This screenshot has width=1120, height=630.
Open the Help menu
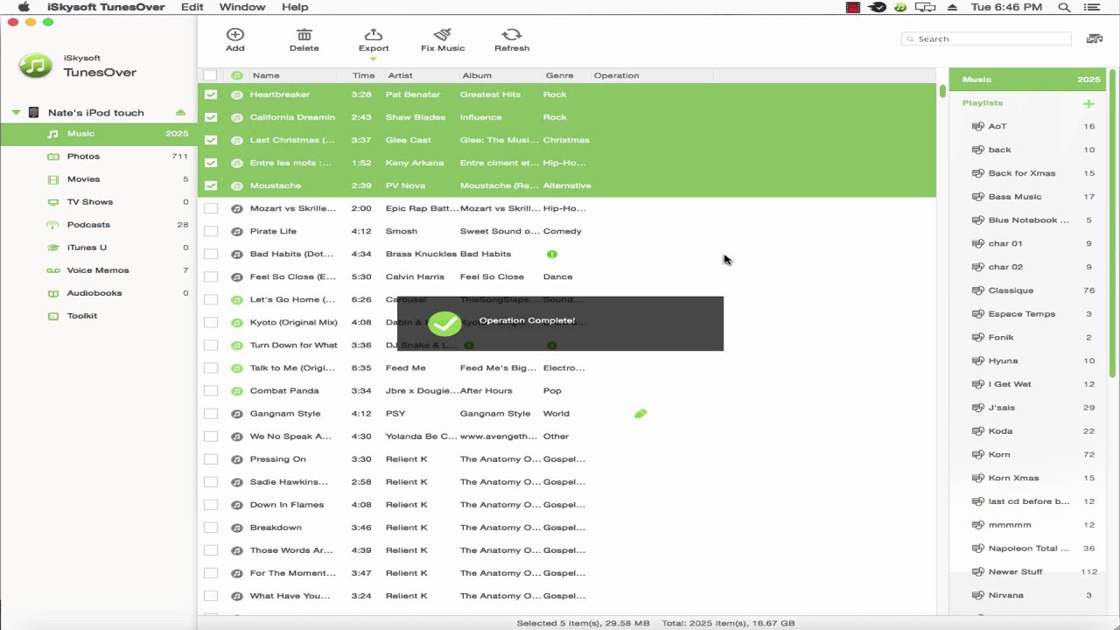pos(295,7)
